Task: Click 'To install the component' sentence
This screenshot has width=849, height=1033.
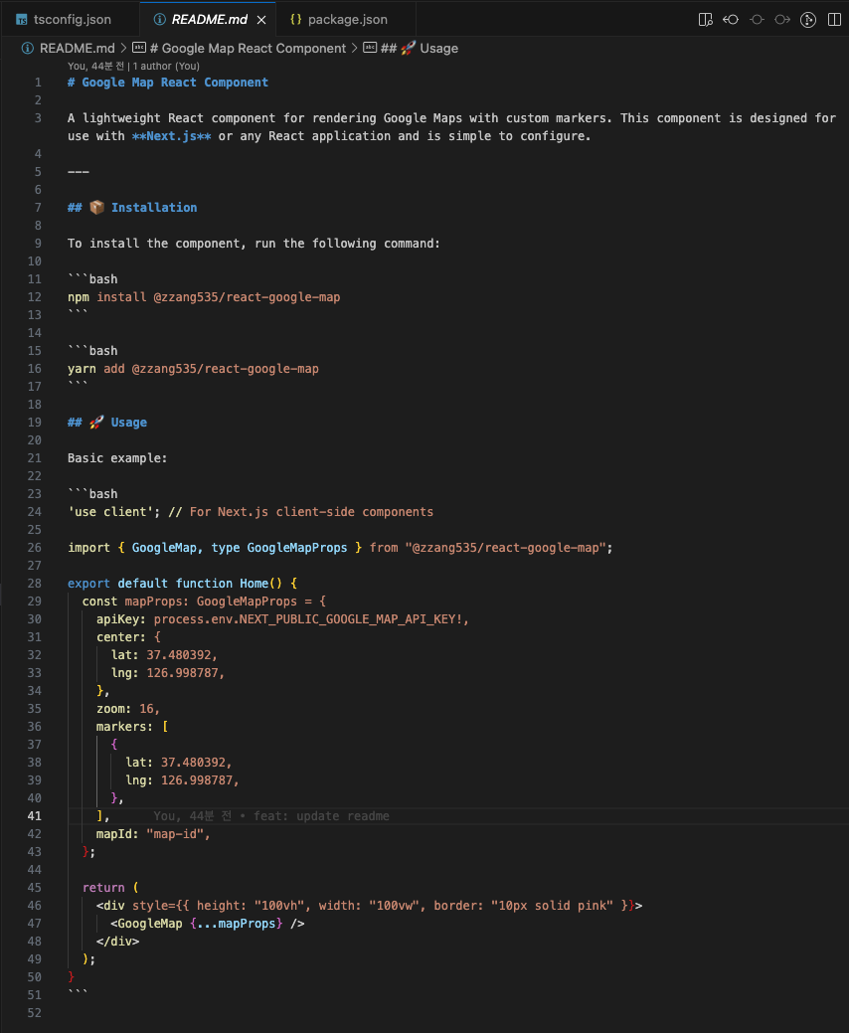Action: tap(254, 244)
